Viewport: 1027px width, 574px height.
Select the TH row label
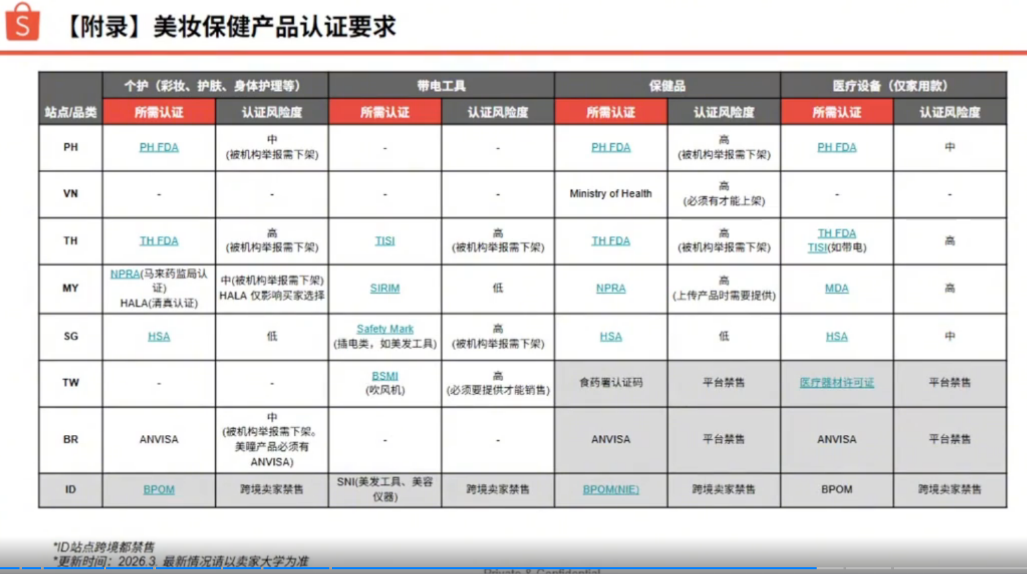point(71,241)
